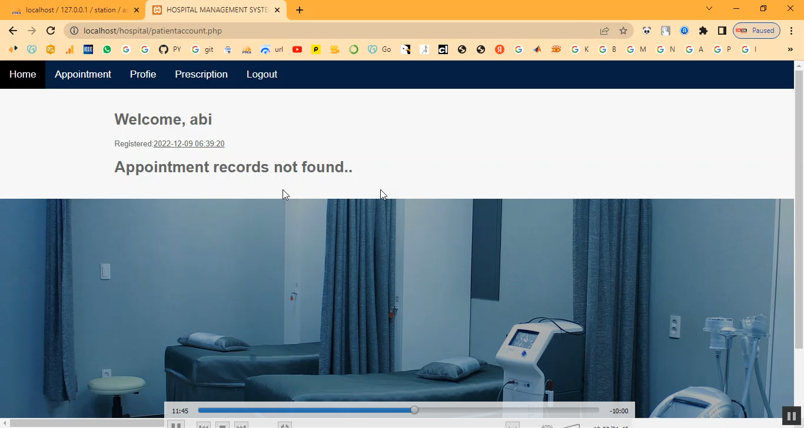Viewport: 804px width, 428px height.
Task: Click the video progress slider handle
Action: (414, 410)
